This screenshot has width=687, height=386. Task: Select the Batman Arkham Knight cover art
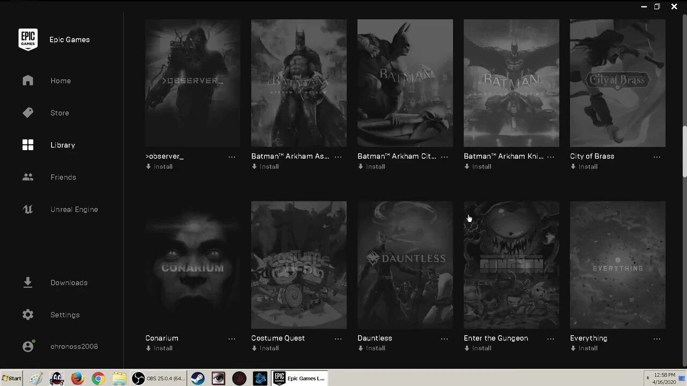pyautogui.click(x=511, y=83)
